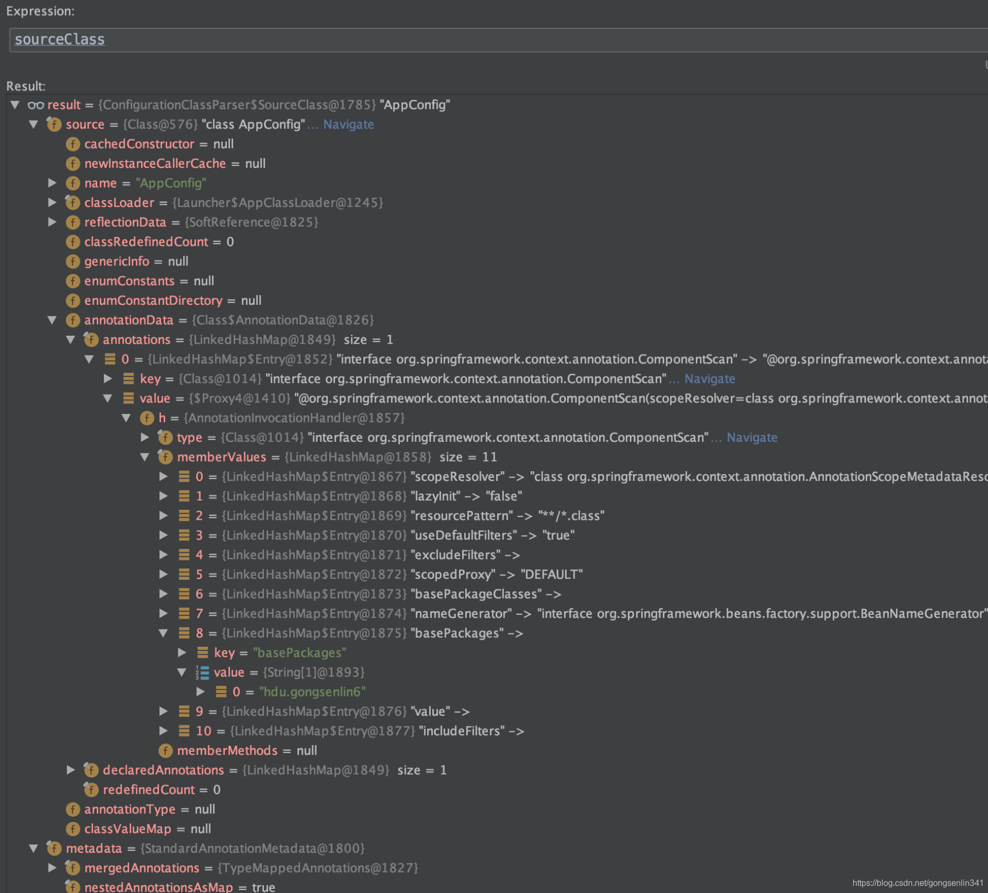Expand the mergedAnnotations node
988x893 pixels.
52,868
